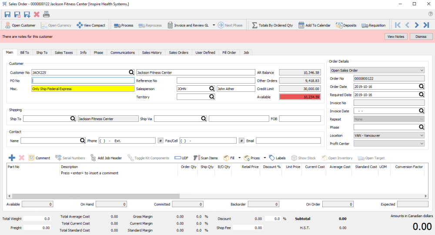Switch to the Sales Taxes tab

[x=64, y=53]
